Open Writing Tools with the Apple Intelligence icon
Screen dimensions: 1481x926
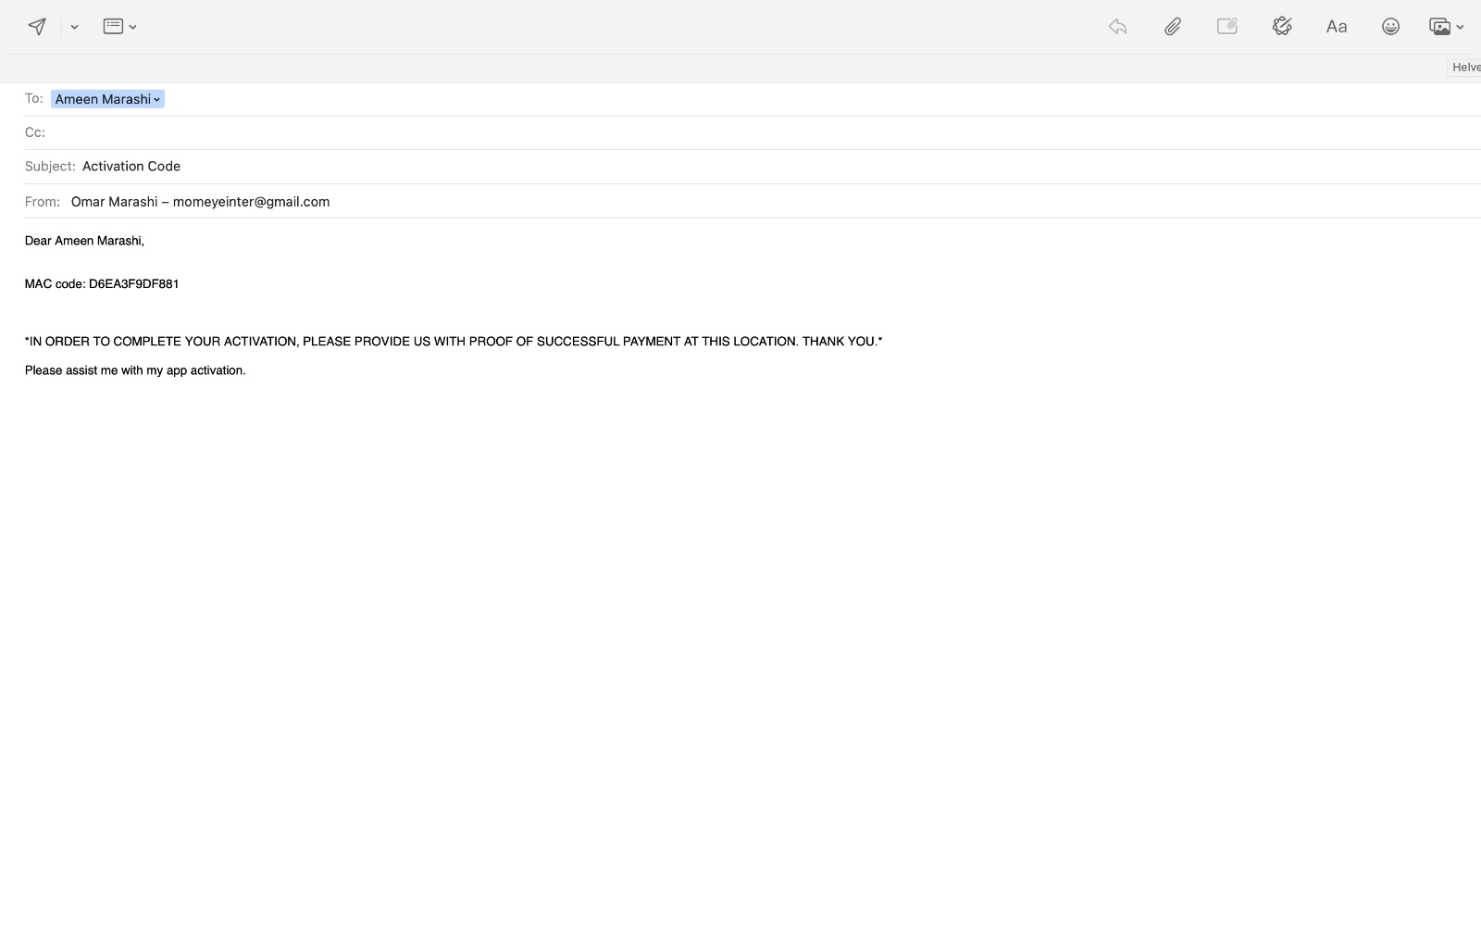coord(1282,26)
